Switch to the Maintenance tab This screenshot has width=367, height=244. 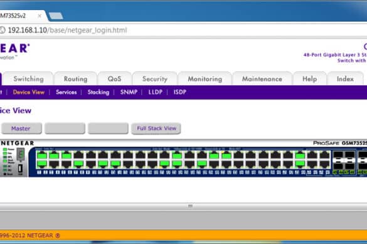pyautogui.click(x=262, y=79)
